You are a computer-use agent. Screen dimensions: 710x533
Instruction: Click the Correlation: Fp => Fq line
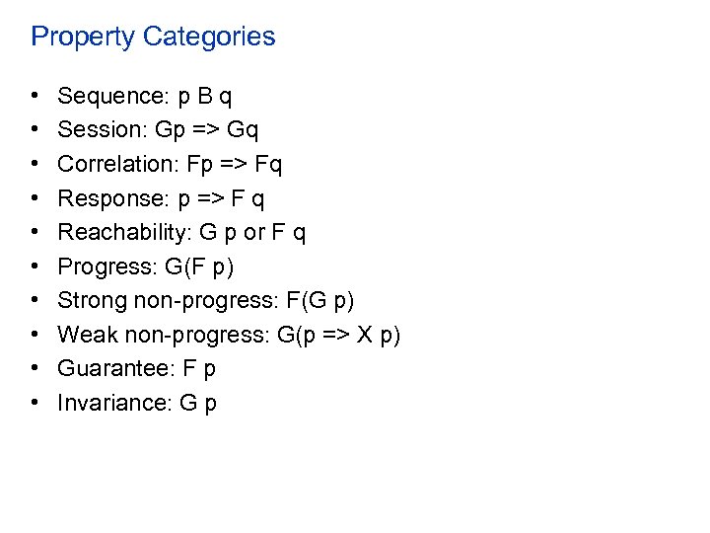coord(170,164)
